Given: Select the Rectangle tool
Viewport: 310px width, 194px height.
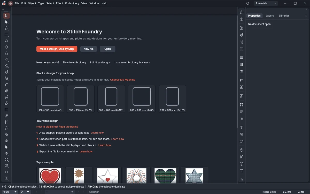Looking at the screenshot, I should click(x=6, y=35).
